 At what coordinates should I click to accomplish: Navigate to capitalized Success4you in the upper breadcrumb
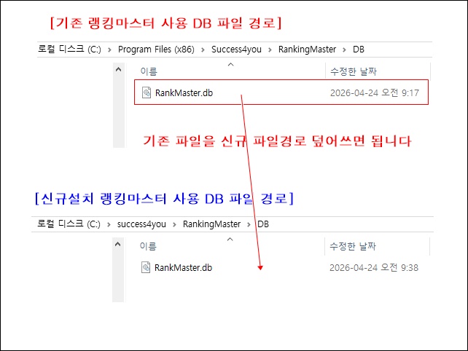click(x=241, y=50)
